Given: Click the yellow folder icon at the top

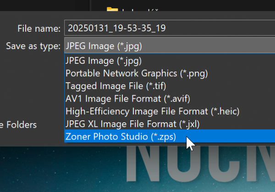Looking at the screenshot, I should tap(112, 9).
